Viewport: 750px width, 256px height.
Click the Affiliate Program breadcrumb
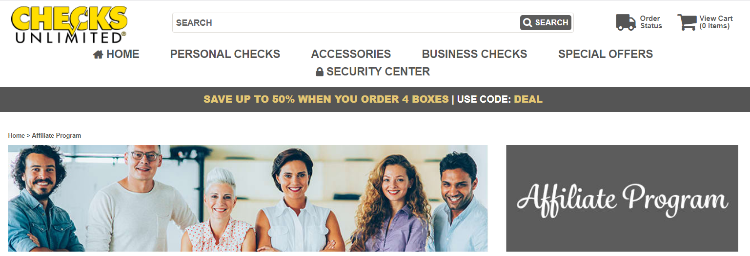coord(57,135)
